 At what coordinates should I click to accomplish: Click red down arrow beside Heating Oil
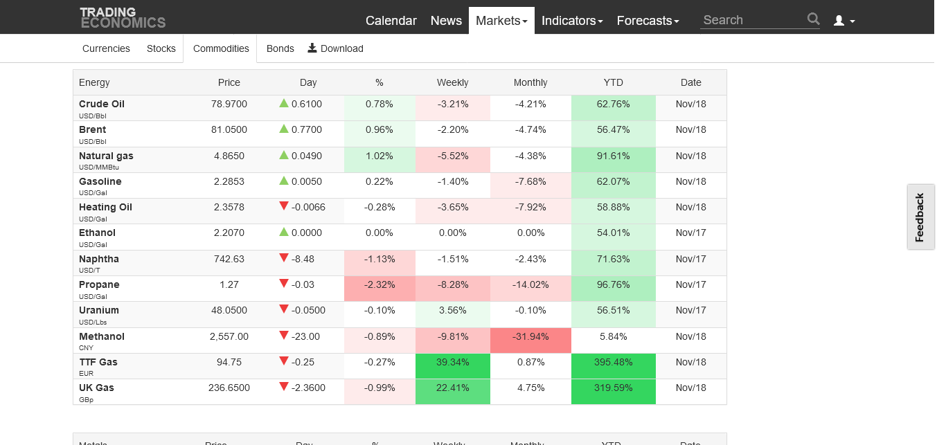click(x=284, y=206)
